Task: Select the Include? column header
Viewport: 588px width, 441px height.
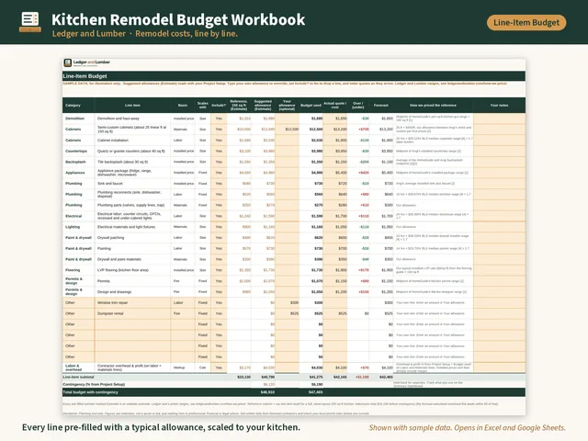Action: click(x=219, y=106)
